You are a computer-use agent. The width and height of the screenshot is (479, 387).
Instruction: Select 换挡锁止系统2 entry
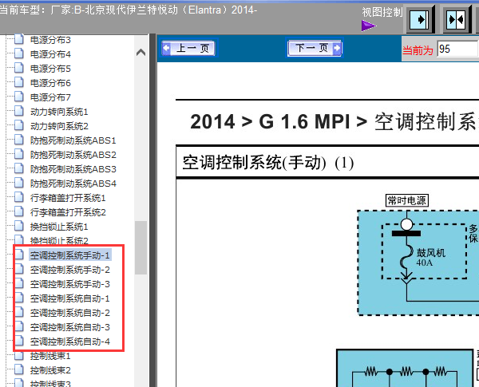coord(59,241)
